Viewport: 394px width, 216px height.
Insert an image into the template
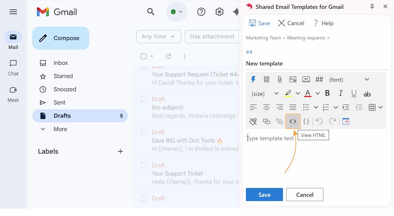click(x=293, y=79)
